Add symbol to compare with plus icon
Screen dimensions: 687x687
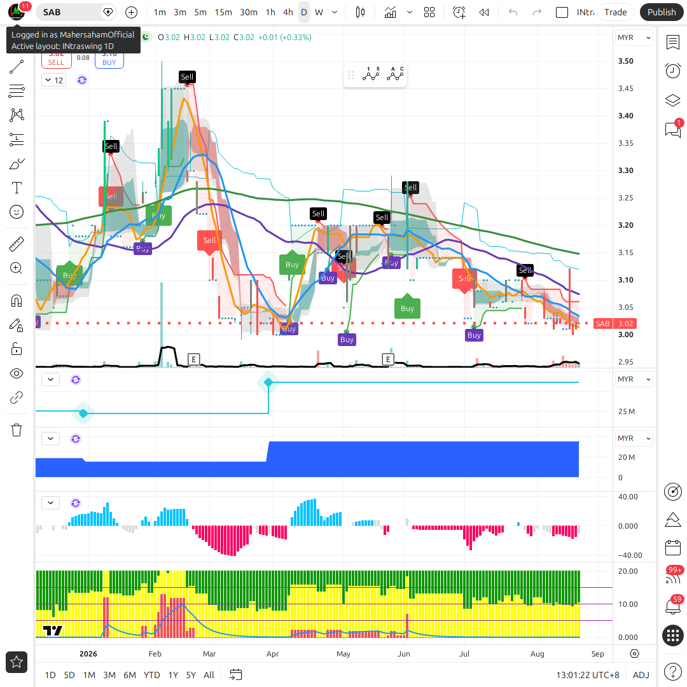(x=131, y=12)
